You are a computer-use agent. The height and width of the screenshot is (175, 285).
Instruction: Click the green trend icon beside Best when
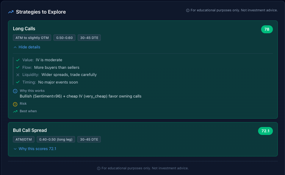click(x=15, y=112)
